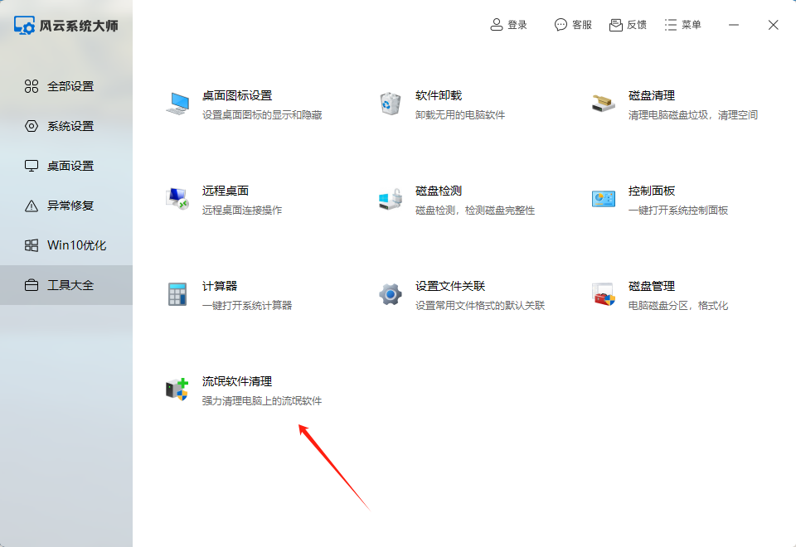Click the 软件卸载 recycle bin icon
796x547 pixels.
pyautogui.click(x=391, y=104)
